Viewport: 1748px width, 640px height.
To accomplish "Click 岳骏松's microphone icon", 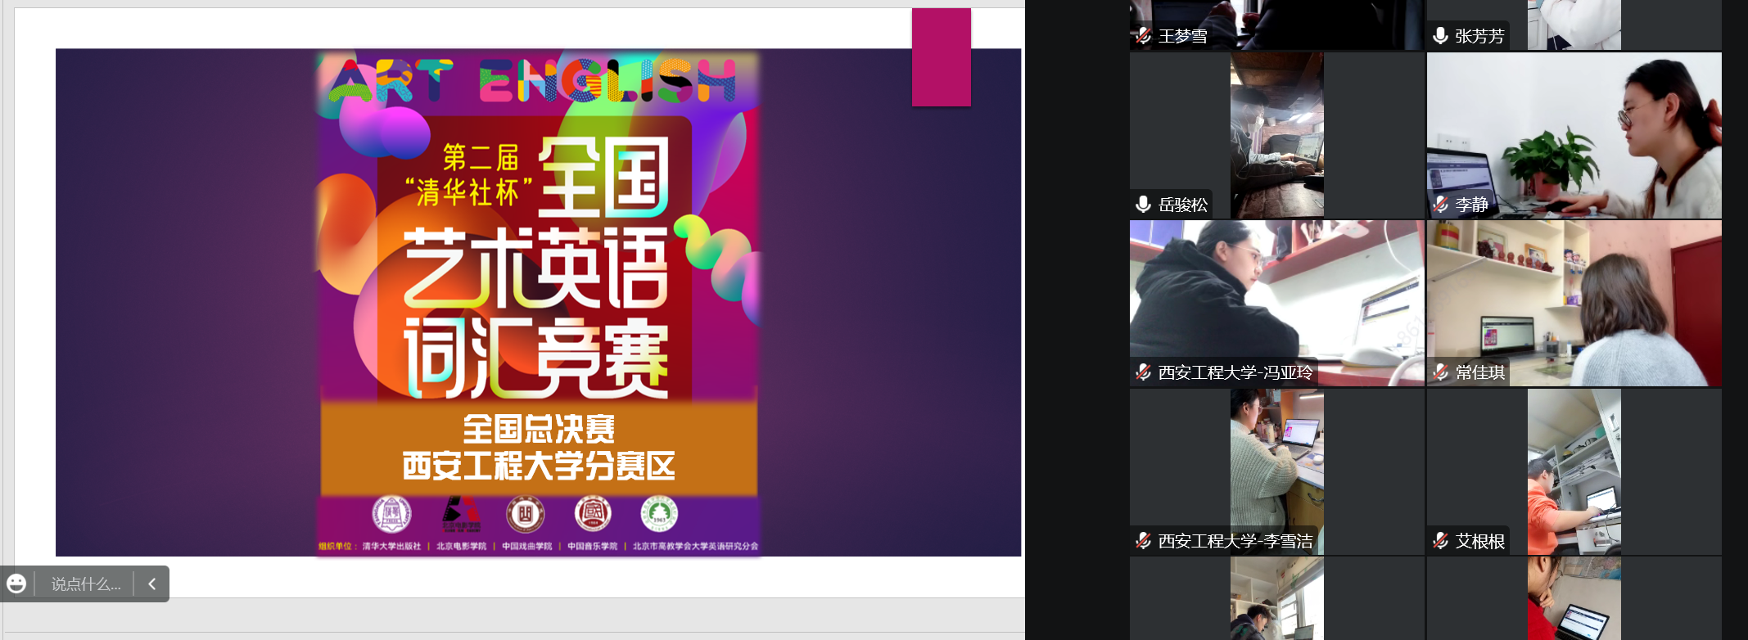I will [1144, 205].
